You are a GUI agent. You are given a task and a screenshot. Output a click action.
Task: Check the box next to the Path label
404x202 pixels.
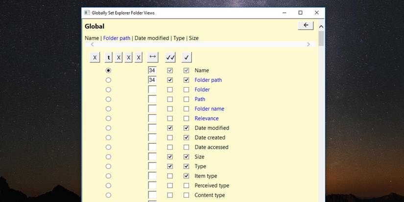click(186, 99)
